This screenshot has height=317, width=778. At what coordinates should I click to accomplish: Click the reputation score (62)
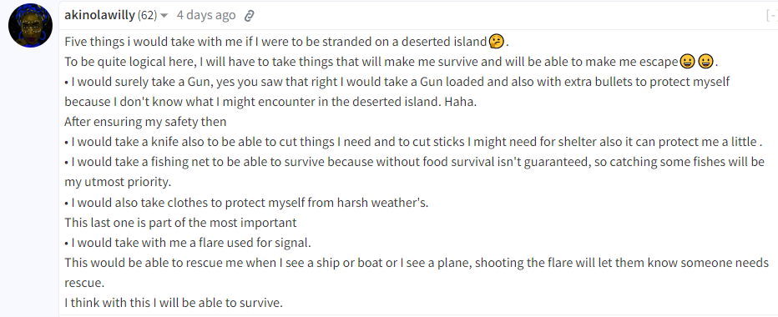pos(147,15)
